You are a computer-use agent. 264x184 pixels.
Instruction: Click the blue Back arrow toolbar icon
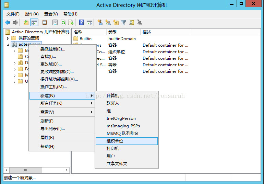point(8,22)
